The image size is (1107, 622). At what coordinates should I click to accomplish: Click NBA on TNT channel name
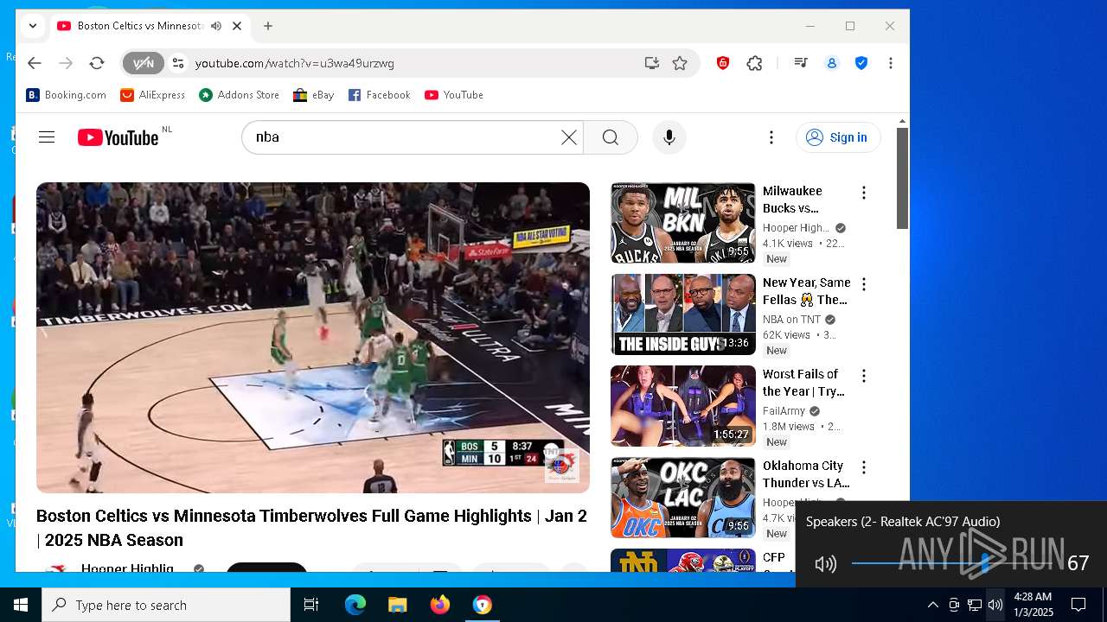click(x=791, y=320)
